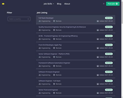Image resolution: width=123 pixels, height=98 pixels.
Task: Click calendar icon on AI-ML Frontend Engineer row
Action: [98, 39]
